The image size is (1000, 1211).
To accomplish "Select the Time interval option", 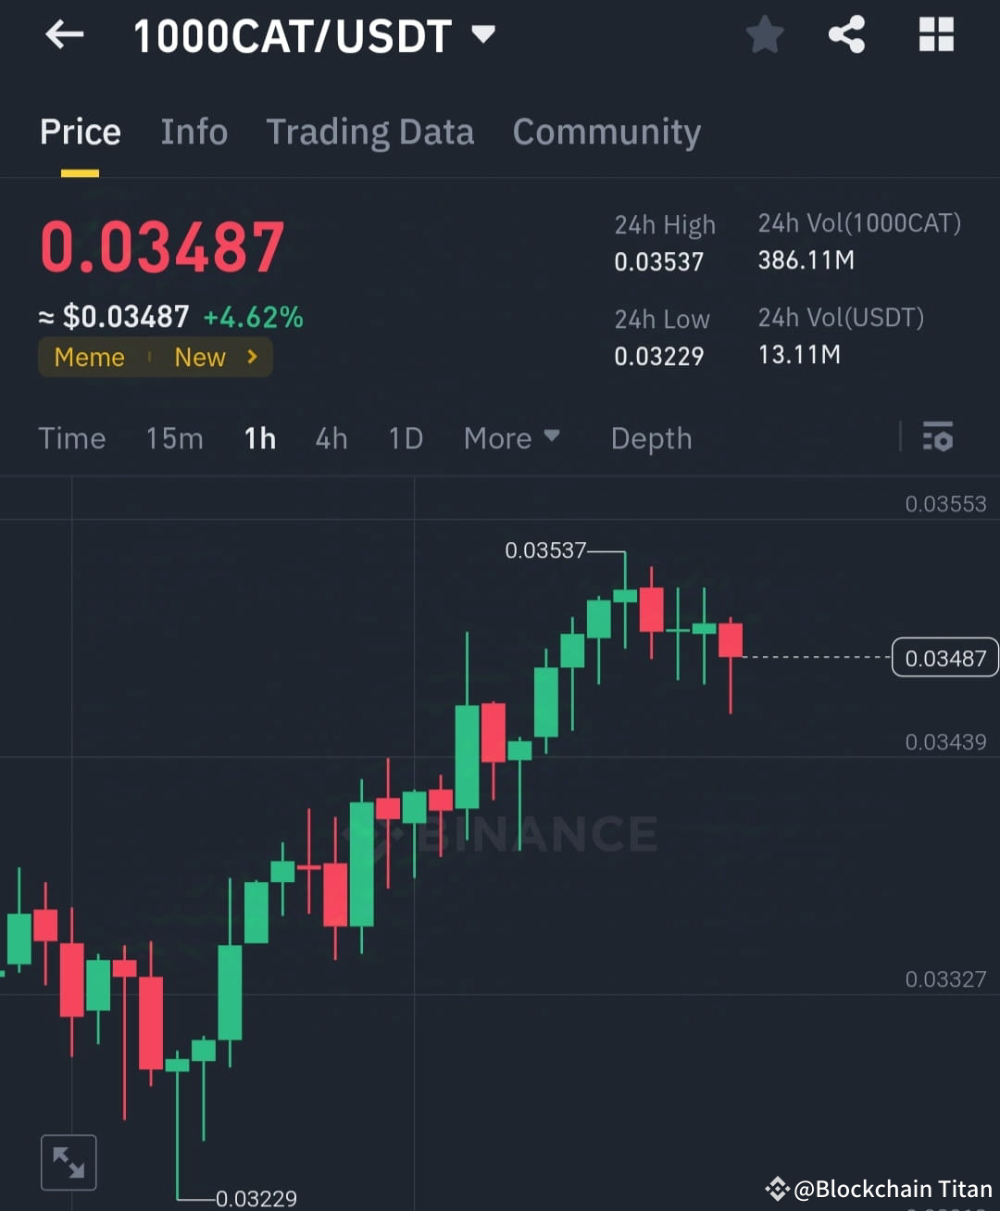I will tap(71, 438).
